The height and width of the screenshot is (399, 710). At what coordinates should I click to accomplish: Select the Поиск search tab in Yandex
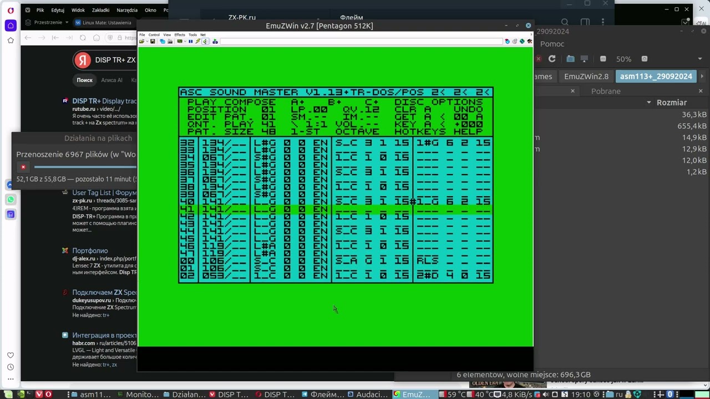(84, 80)
